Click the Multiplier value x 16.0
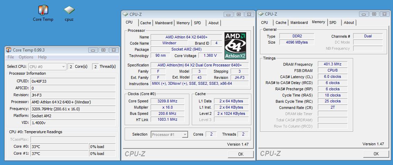Image resolution: width=393 pixels, height=165 pixels. pos(167,107)
